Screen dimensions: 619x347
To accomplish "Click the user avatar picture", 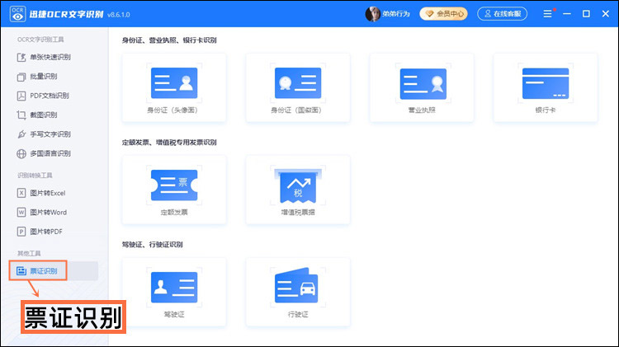I will click(372, 14).
